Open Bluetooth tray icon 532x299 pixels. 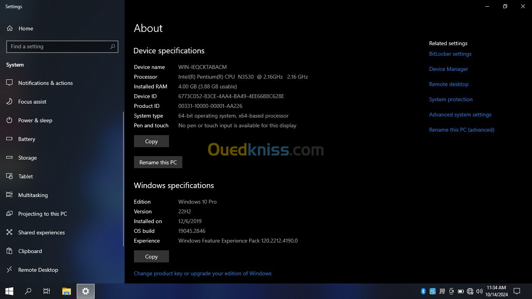423,291
